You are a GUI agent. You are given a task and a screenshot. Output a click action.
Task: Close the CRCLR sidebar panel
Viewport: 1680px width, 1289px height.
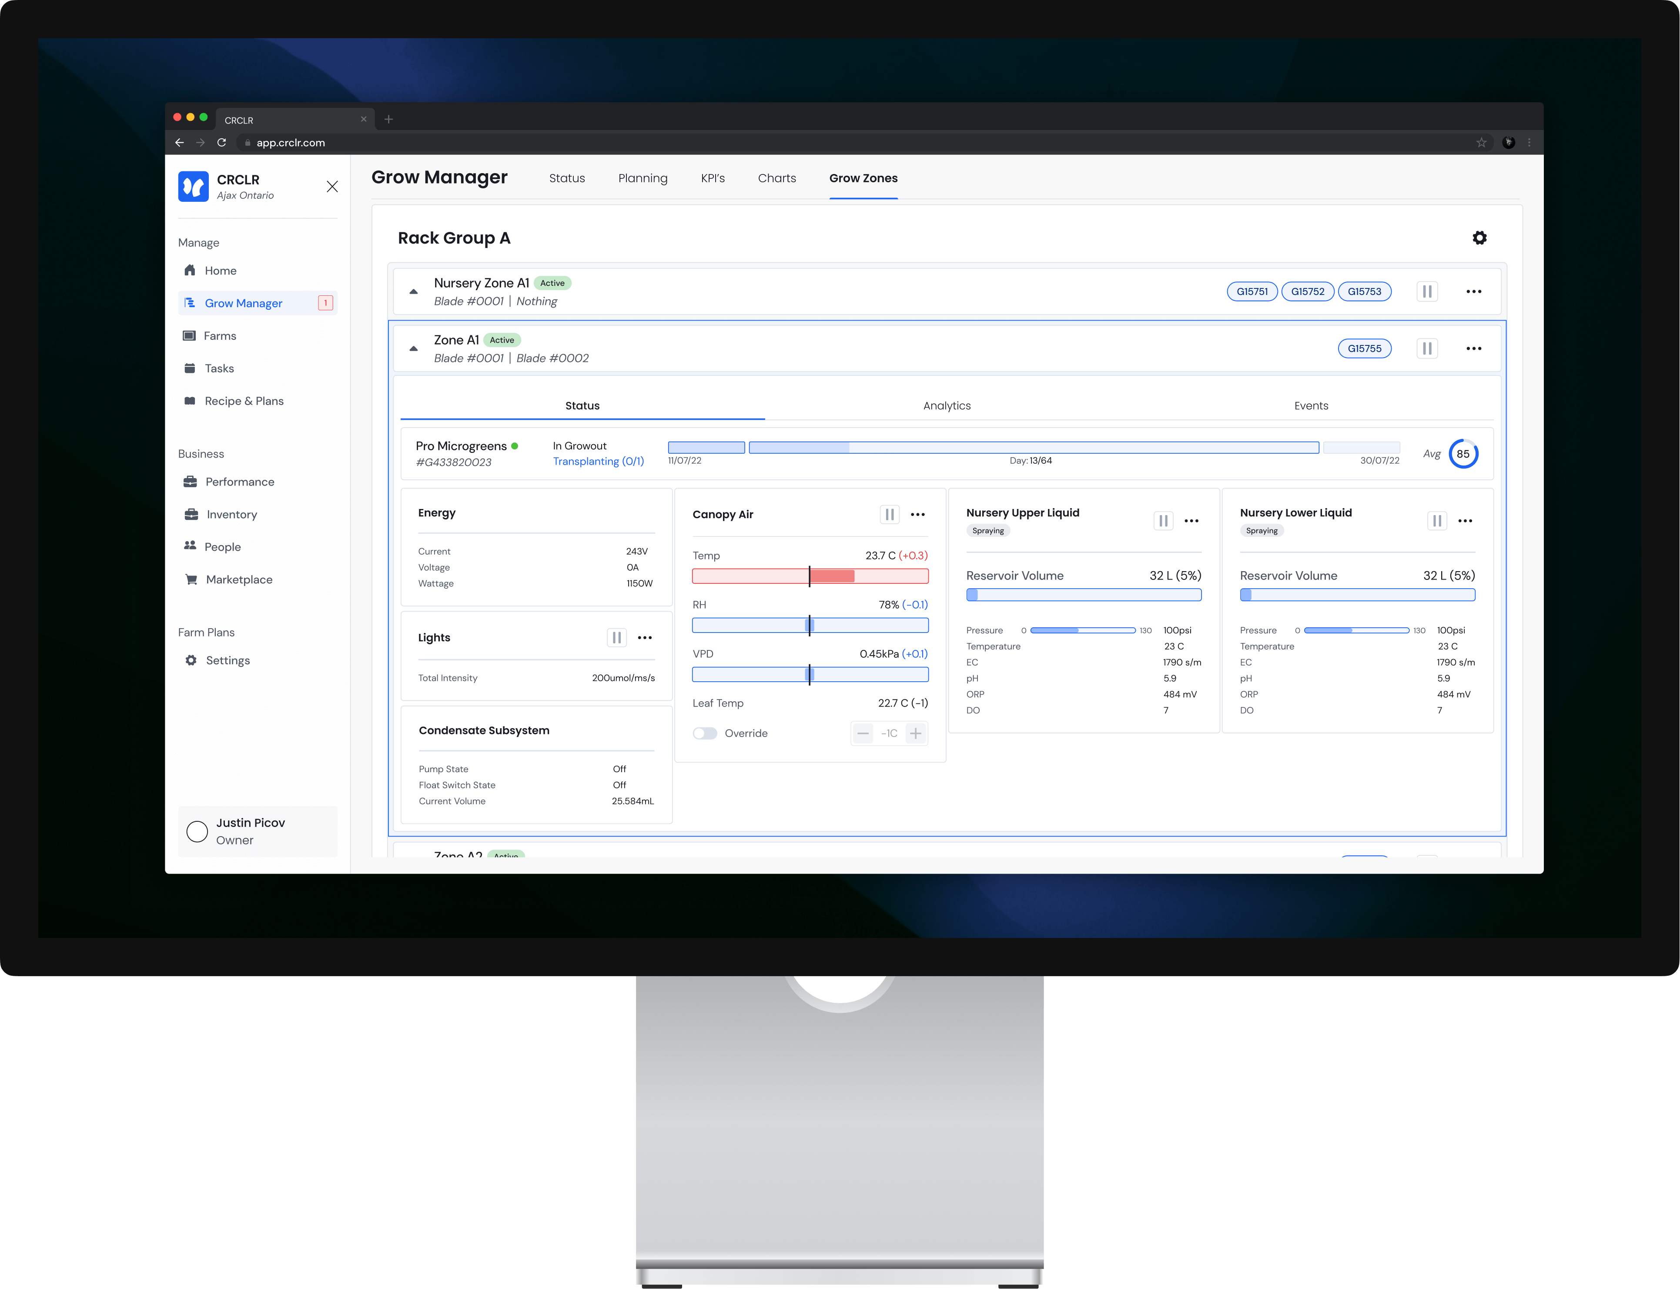[332, 187]
